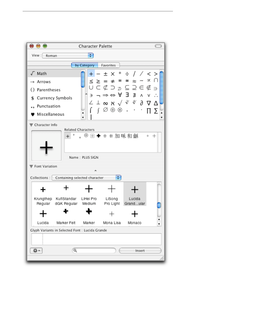Viewport: 257px width, 333px height.
Task: Select the division (÷) character
Action: (127, 74)
